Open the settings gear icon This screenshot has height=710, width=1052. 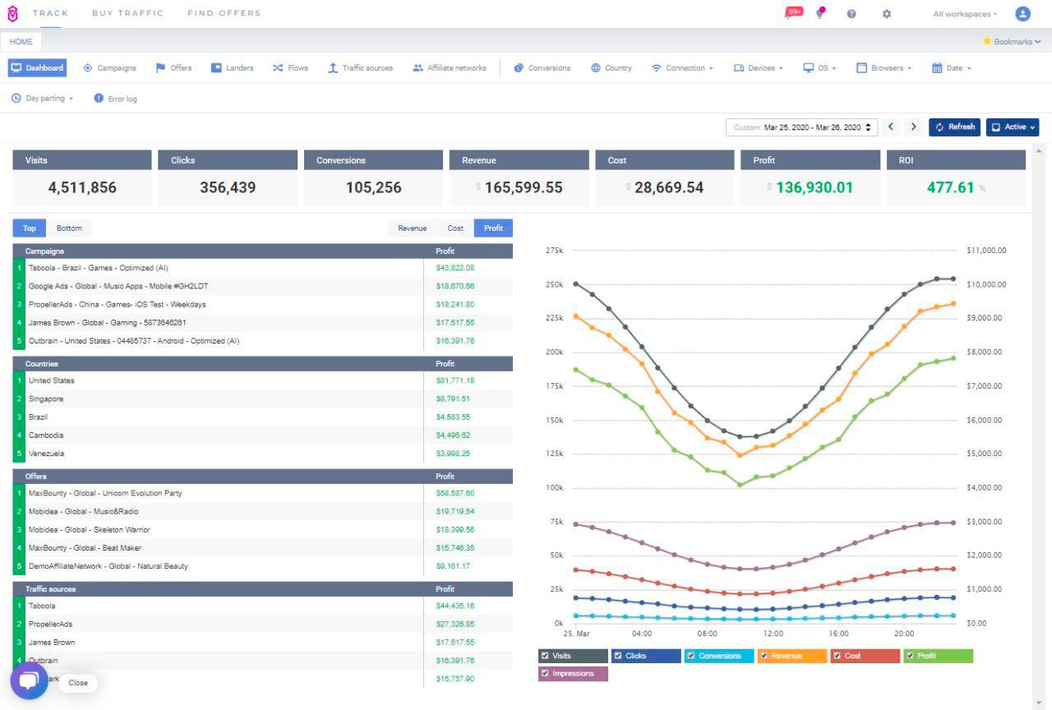[x=886, y=14]
